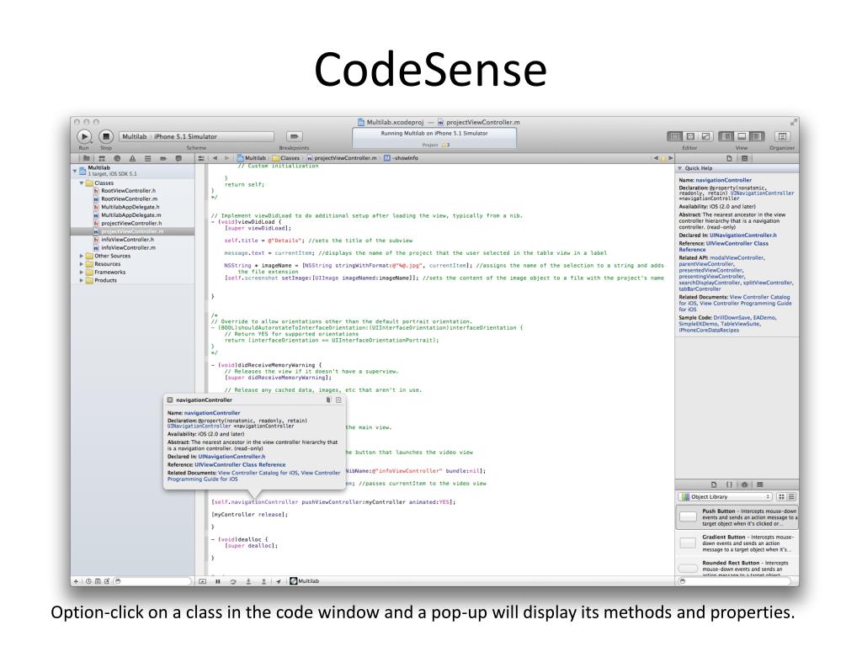862x646 pixels.
Task: Expand the Resources folder
Action: point(82,264)
